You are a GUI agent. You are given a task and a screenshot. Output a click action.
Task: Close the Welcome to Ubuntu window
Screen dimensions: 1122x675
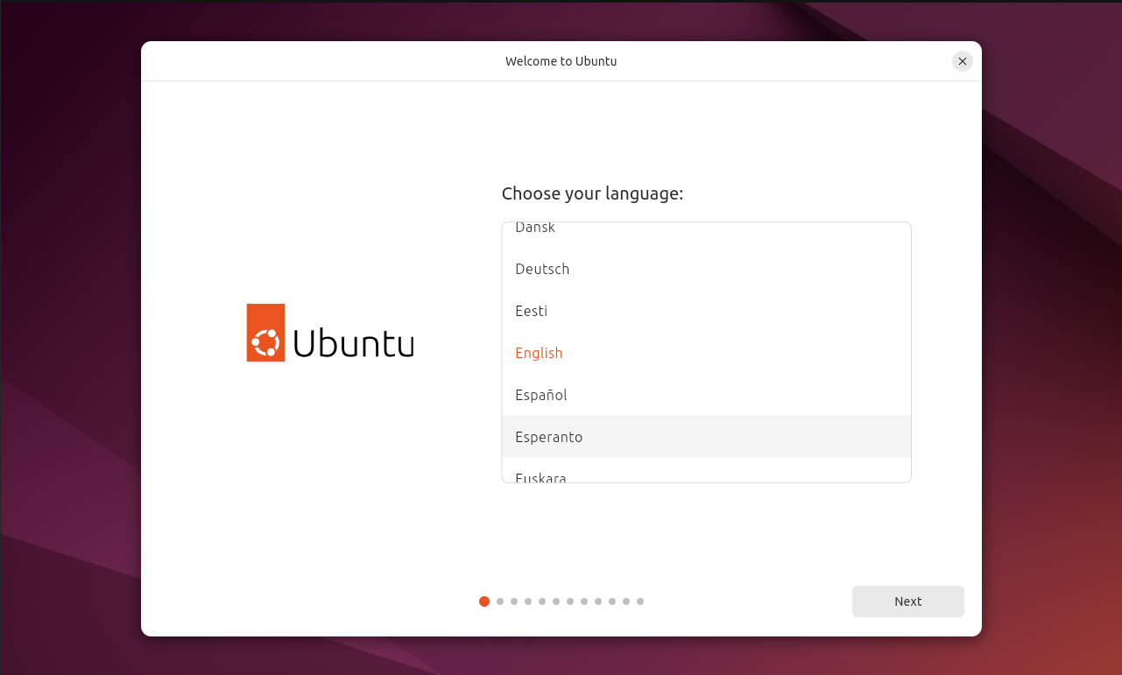pyautogui.click(x=962, y=61)
